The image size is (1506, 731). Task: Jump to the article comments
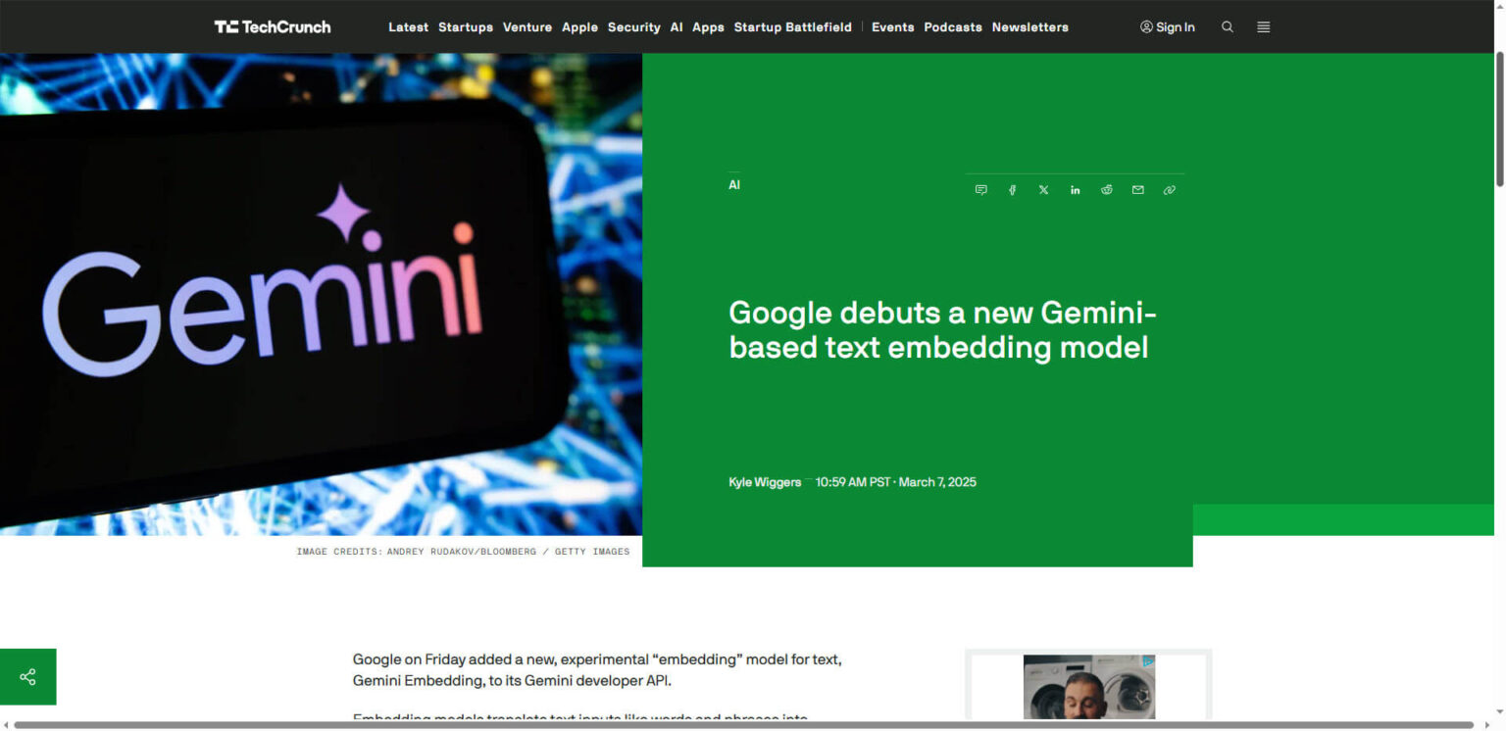pos(980,189)
